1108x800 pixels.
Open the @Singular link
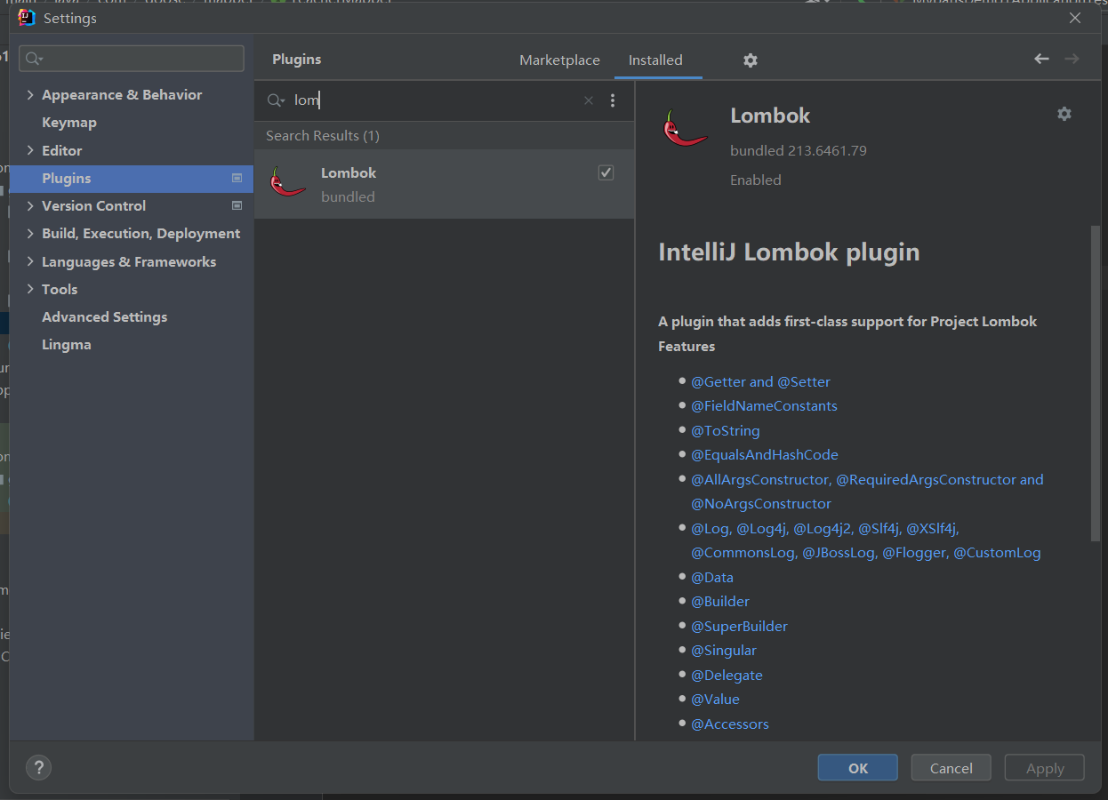724,651
